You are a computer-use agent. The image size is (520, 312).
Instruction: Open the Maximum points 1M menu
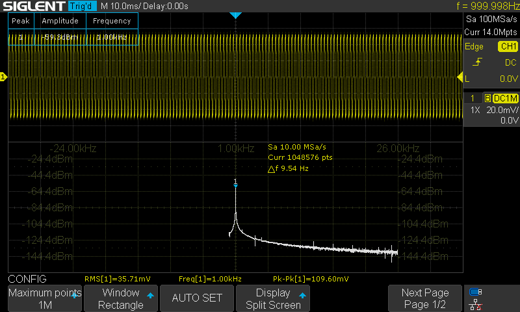(45, 298)
